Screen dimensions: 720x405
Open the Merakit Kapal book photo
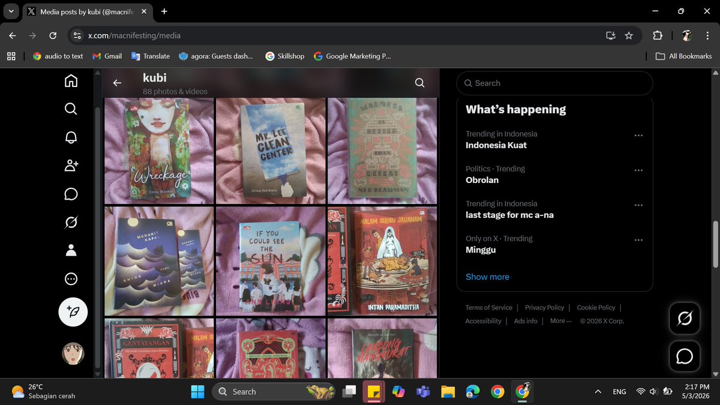point(159,262)
